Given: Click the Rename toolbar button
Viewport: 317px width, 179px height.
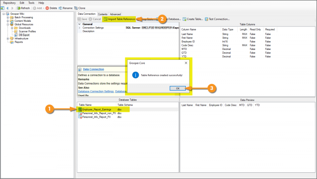Looking at the screenshot, I should [x=65, y=8].
